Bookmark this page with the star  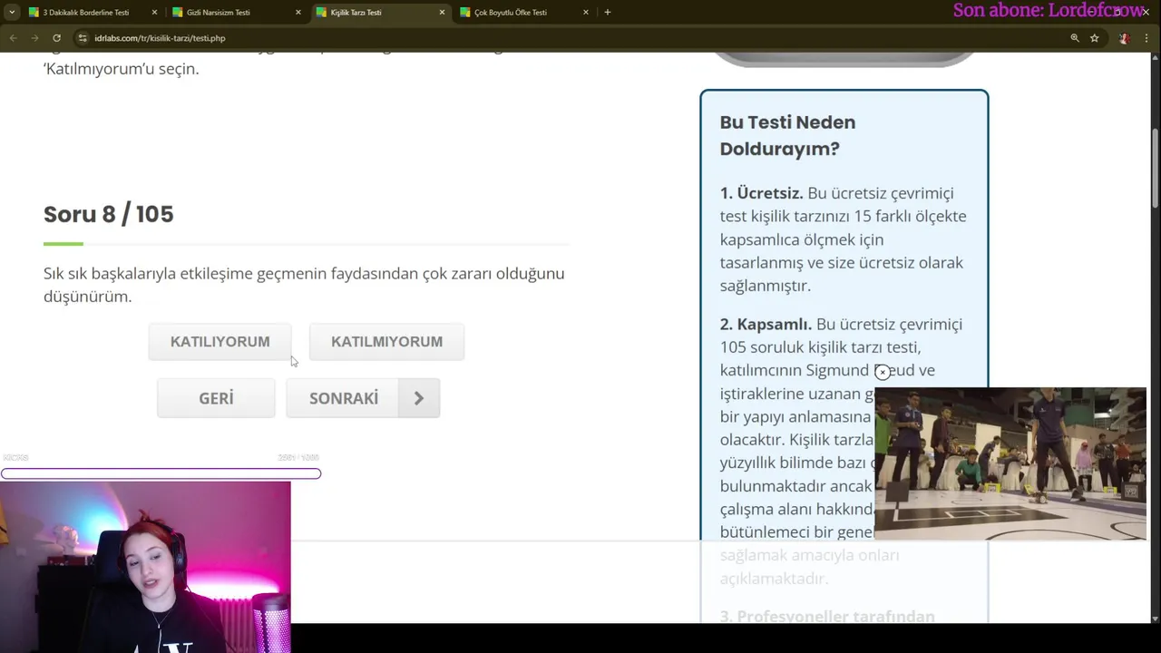click(1095, 38)
